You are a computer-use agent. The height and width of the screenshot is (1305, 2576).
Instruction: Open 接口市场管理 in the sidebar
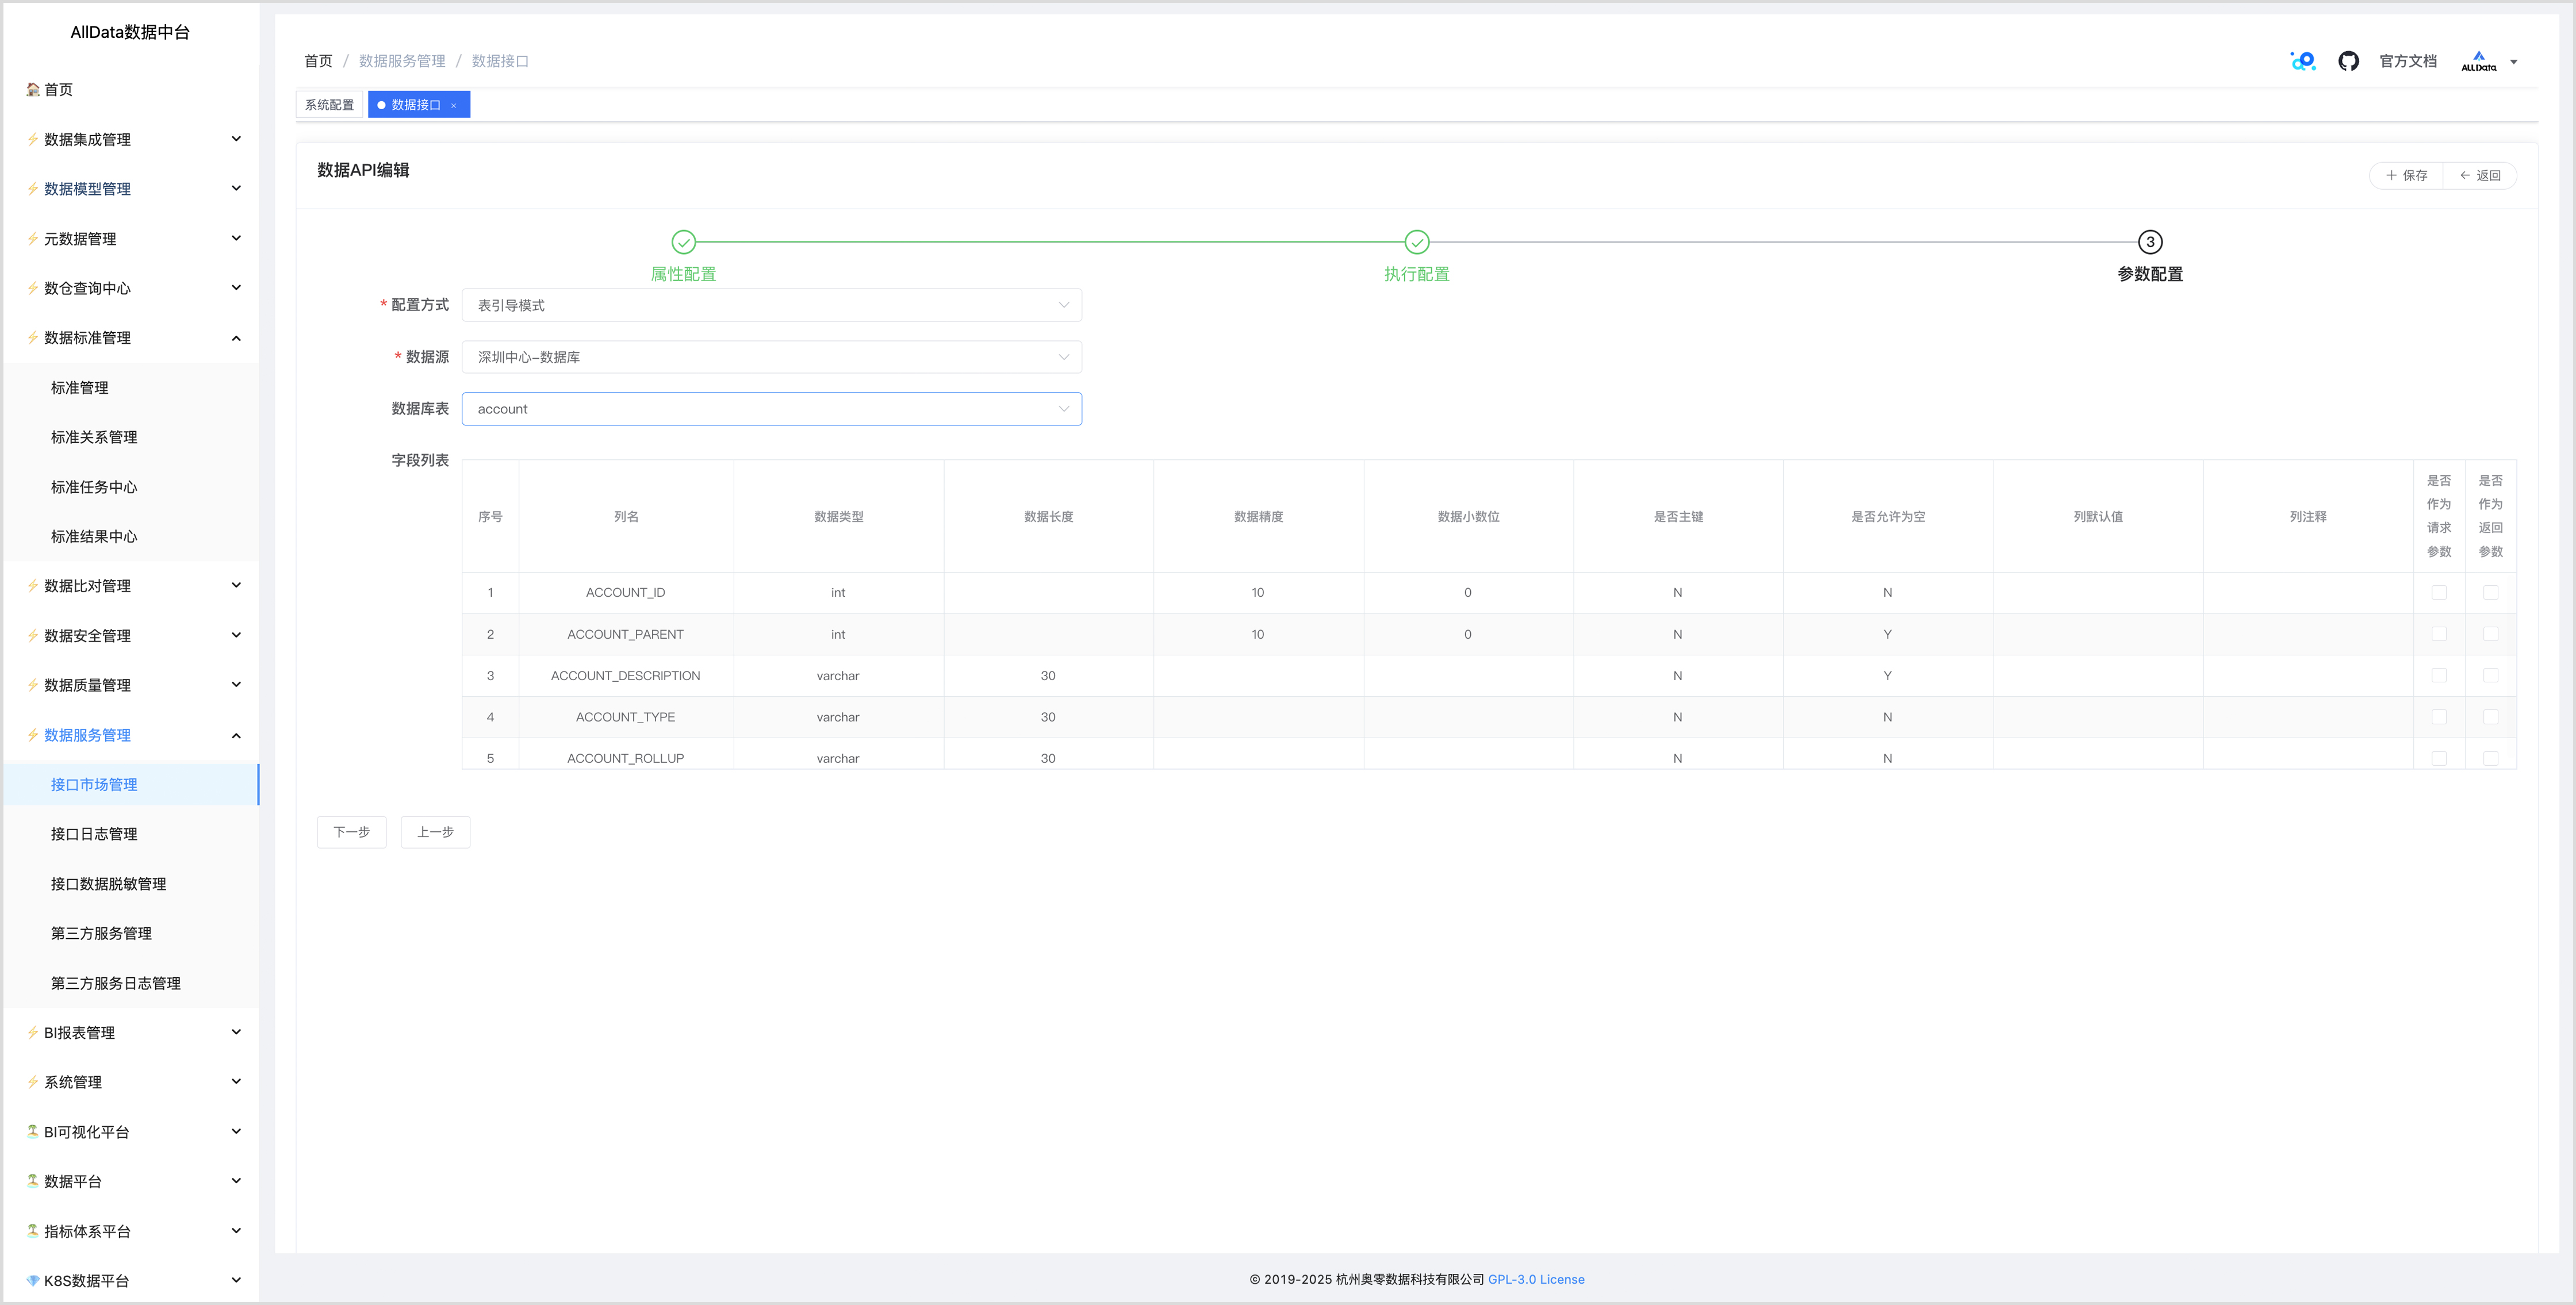pos(130,784)
